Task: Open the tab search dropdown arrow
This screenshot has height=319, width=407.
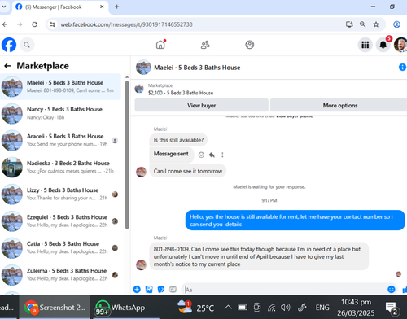Action: tap(4, 7)
